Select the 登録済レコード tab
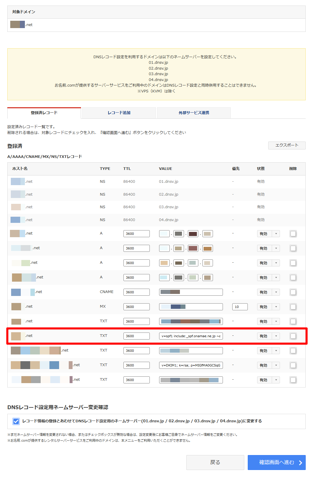 (x=44, y=113)
